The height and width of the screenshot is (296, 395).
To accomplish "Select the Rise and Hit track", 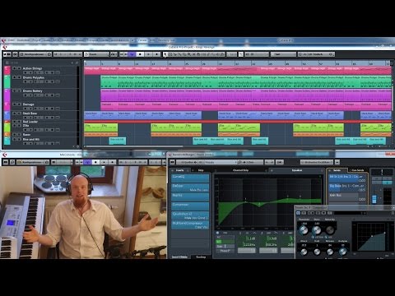I will 31,139.
